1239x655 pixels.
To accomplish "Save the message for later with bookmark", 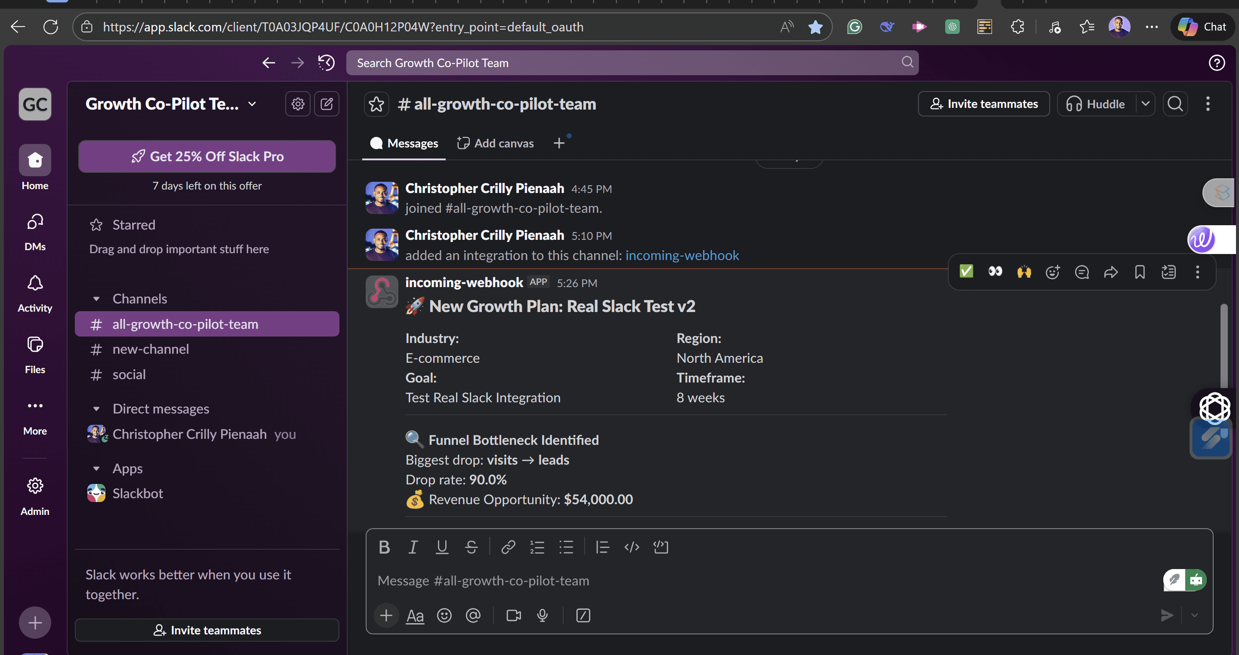I will click(x=1140, y=272).
